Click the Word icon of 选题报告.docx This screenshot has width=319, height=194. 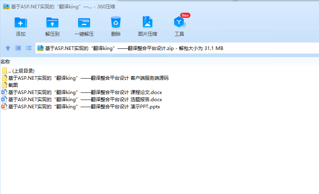[4, 100]
